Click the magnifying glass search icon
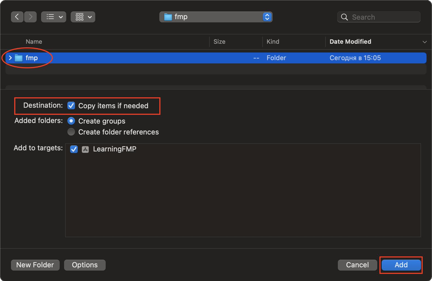The height and width of the screenshot is (281, 432). (x=344, y=17)
